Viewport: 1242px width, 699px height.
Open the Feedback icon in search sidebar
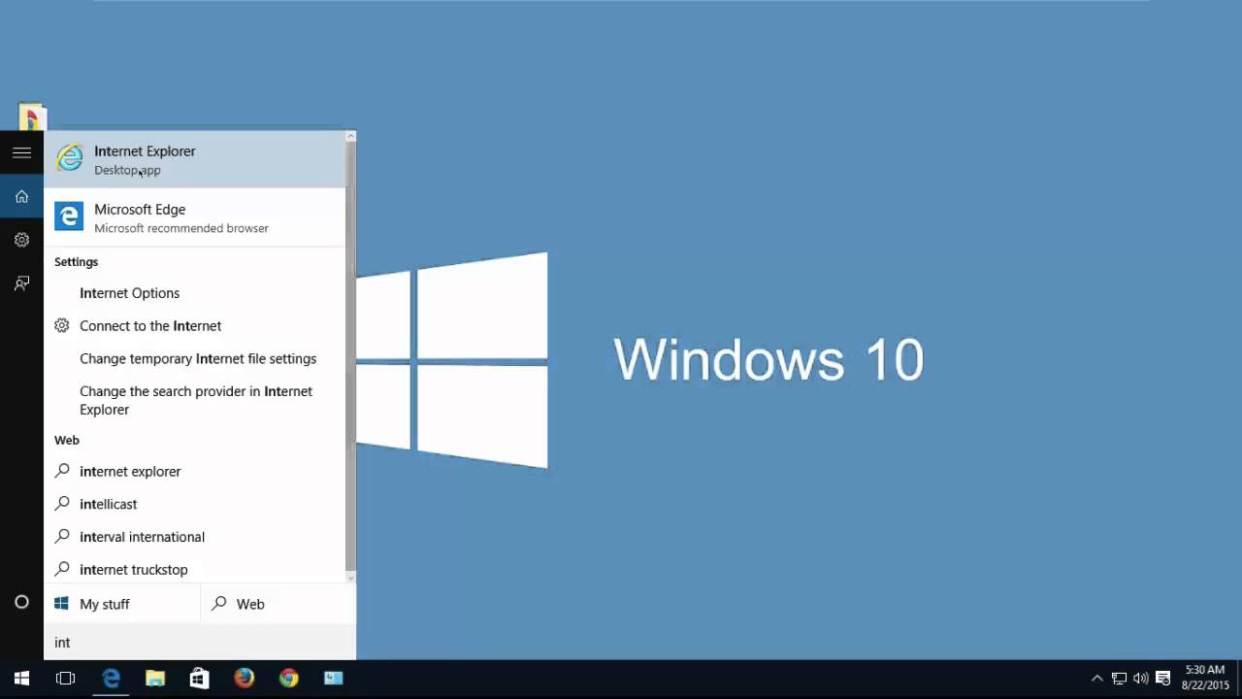pyautogui.click(x=21, y=283)
